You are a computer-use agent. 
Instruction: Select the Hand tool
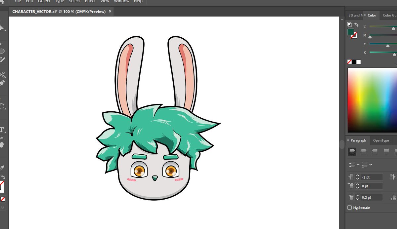(3, 144)
